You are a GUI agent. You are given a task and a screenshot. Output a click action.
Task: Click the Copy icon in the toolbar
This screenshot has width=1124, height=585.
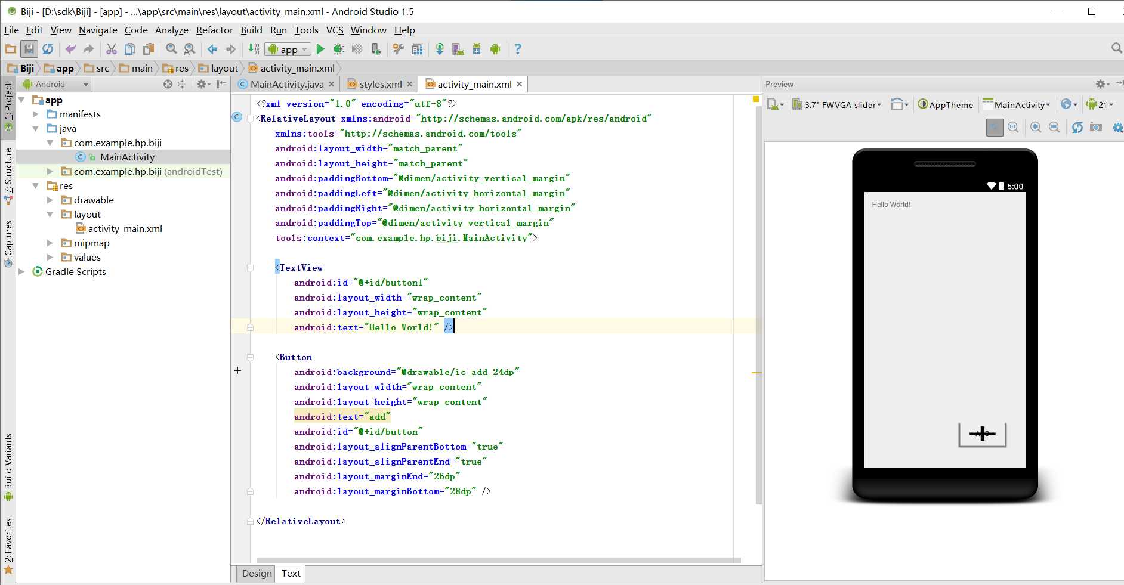(x=129, y=49)
